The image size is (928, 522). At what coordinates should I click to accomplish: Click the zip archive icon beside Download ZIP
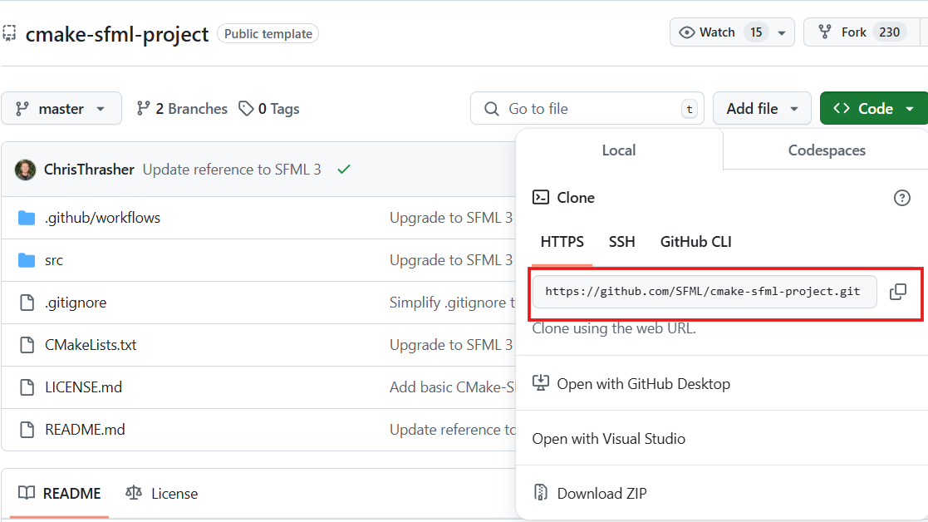(540, 492)
